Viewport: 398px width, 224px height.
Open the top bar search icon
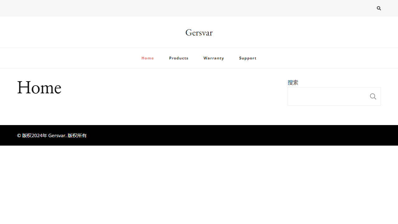pyautogui.click(x=379, y=8)
